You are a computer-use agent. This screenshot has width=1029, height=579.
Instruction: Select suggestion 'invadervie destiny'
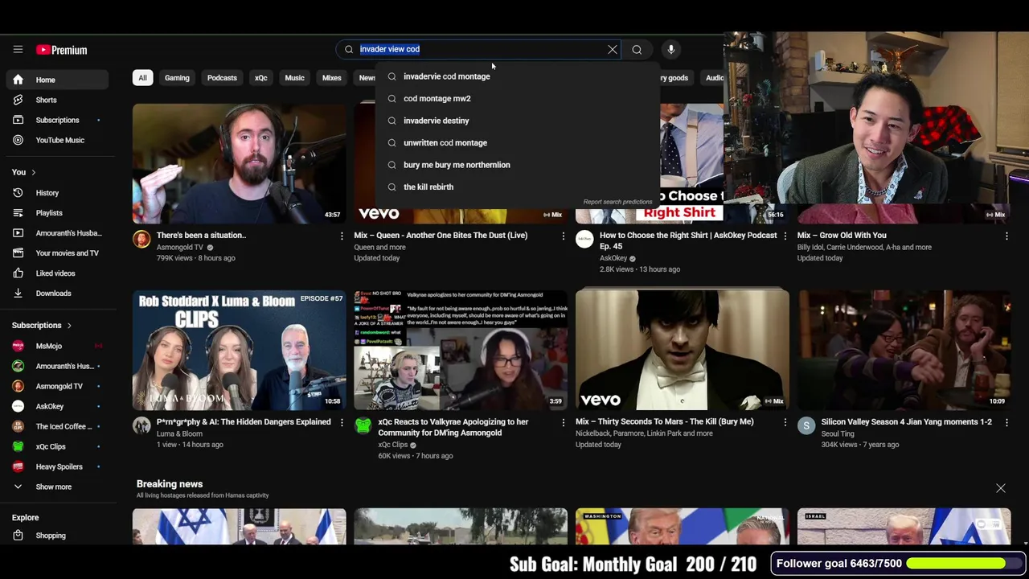pyautogui.click(x=519, y=121)
